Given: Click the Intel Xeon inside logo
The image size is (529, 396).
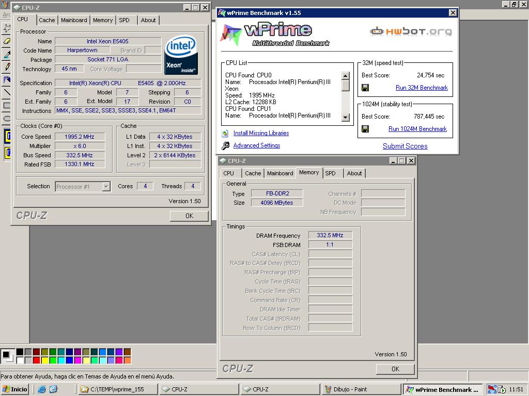Looking at the screenshot, I should tap(181, 55).
